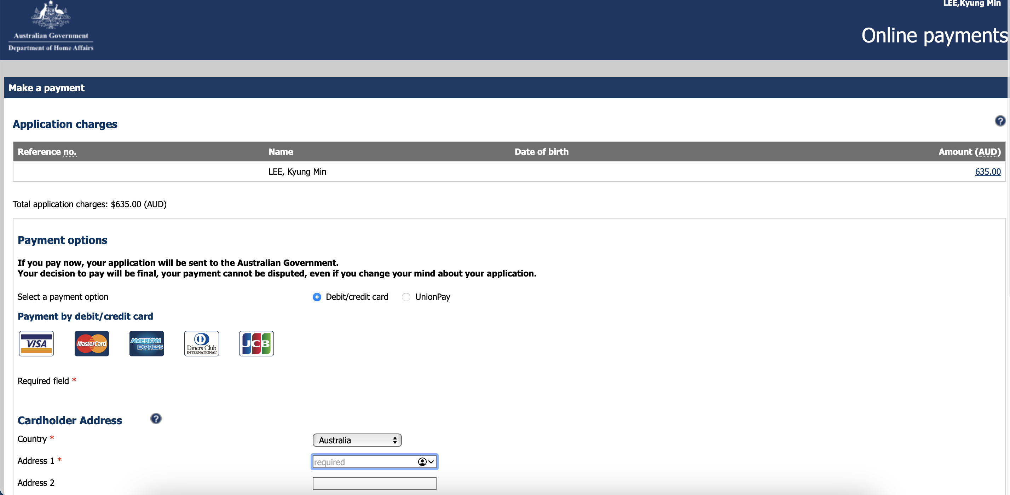Click the 'Required field' note
Image resolution: width=1010 pixels, height=495 pixels.
click(47, 381)
